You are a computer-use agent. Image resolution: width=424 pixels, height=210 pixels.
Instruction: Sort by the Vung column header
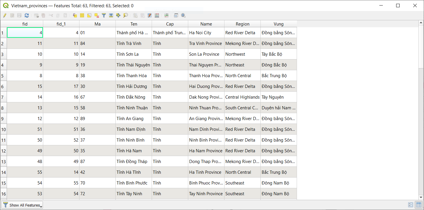tap(279, 24)
